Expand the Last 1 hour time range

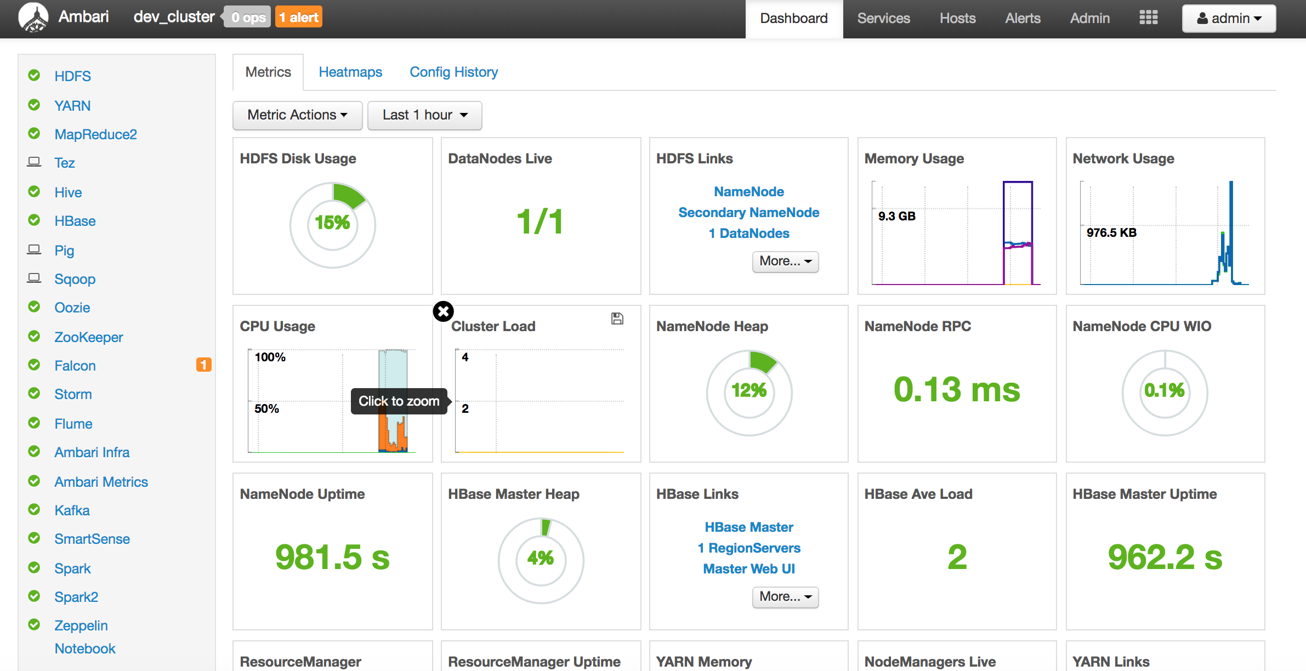coord(424,115)
